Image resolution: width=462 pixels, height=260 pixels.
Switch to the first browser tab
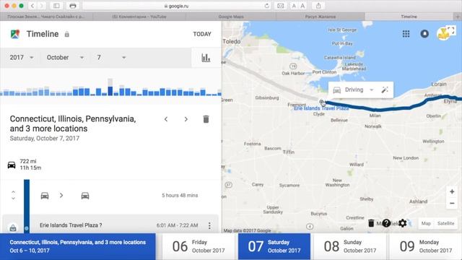[x=46, y=17]
